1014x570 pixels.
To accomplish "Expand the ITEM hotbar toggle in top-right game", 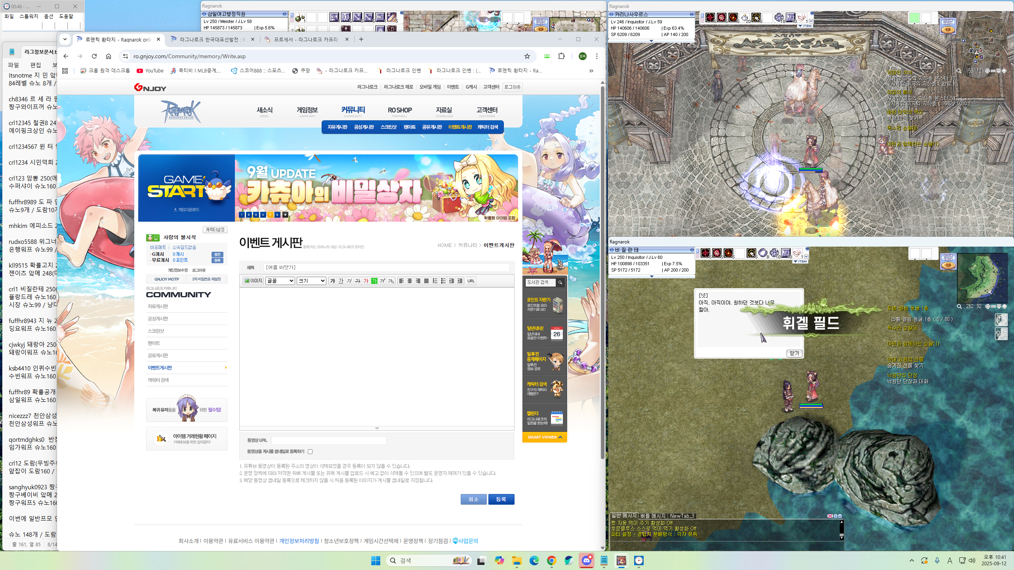I will (805, 26).
